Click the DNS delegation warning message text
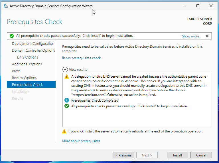Image resolution: width=219 pixels, height=163 pixels. point(139,86)
